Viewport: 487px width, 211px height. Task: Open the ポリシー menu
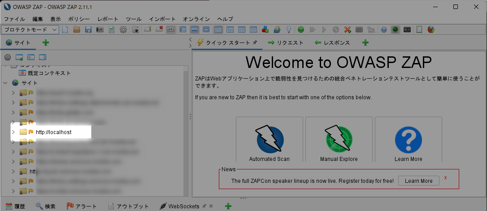79,19
